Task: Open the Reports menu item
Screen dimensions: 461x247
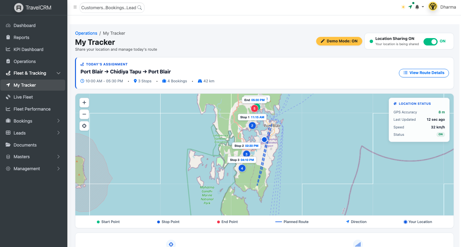Action: point(33,37)
